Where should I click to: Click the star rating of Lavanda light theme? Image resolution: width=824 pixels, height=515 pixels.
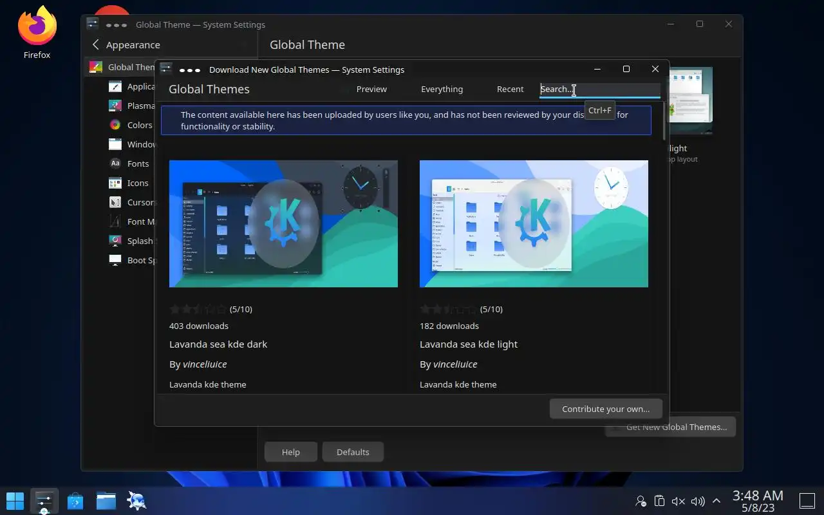tap(448, 309)
